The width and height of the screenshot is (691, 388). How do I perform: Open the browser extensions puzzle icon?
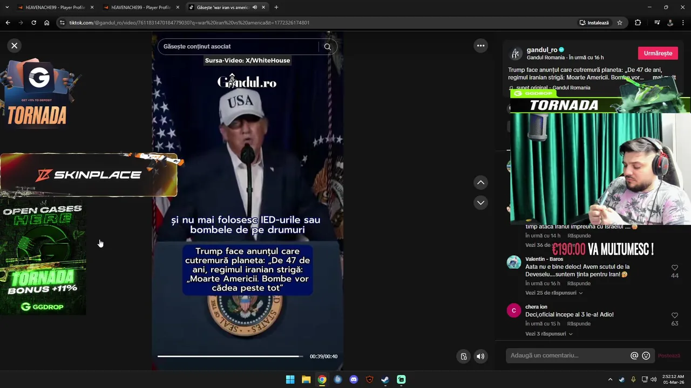click(638, 23)
